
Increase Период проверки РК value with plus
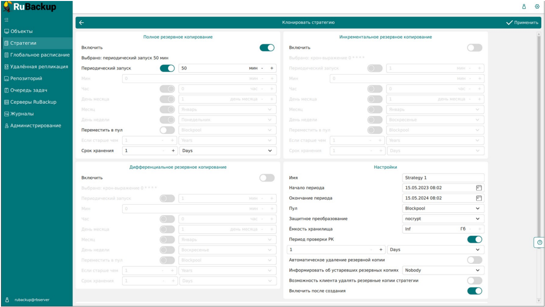(x=381, y=250)
